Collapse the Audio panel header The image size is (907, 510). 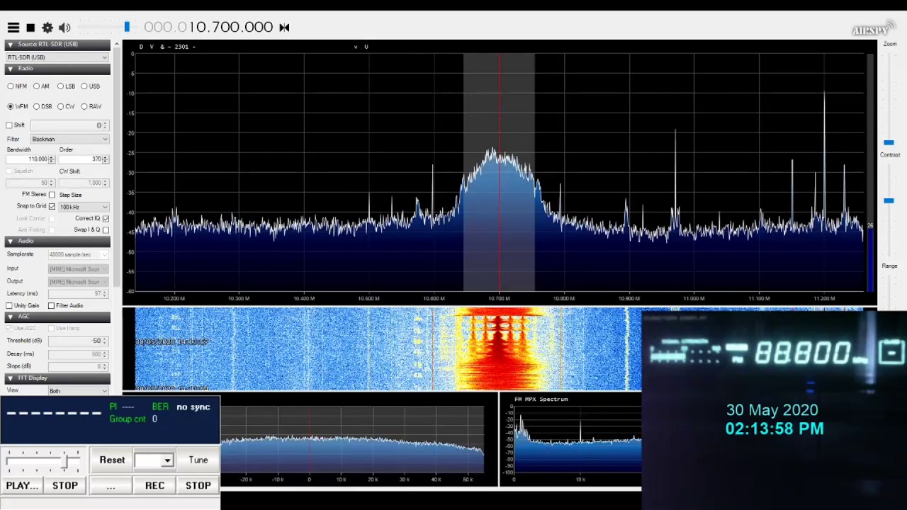tap(57, 242)
